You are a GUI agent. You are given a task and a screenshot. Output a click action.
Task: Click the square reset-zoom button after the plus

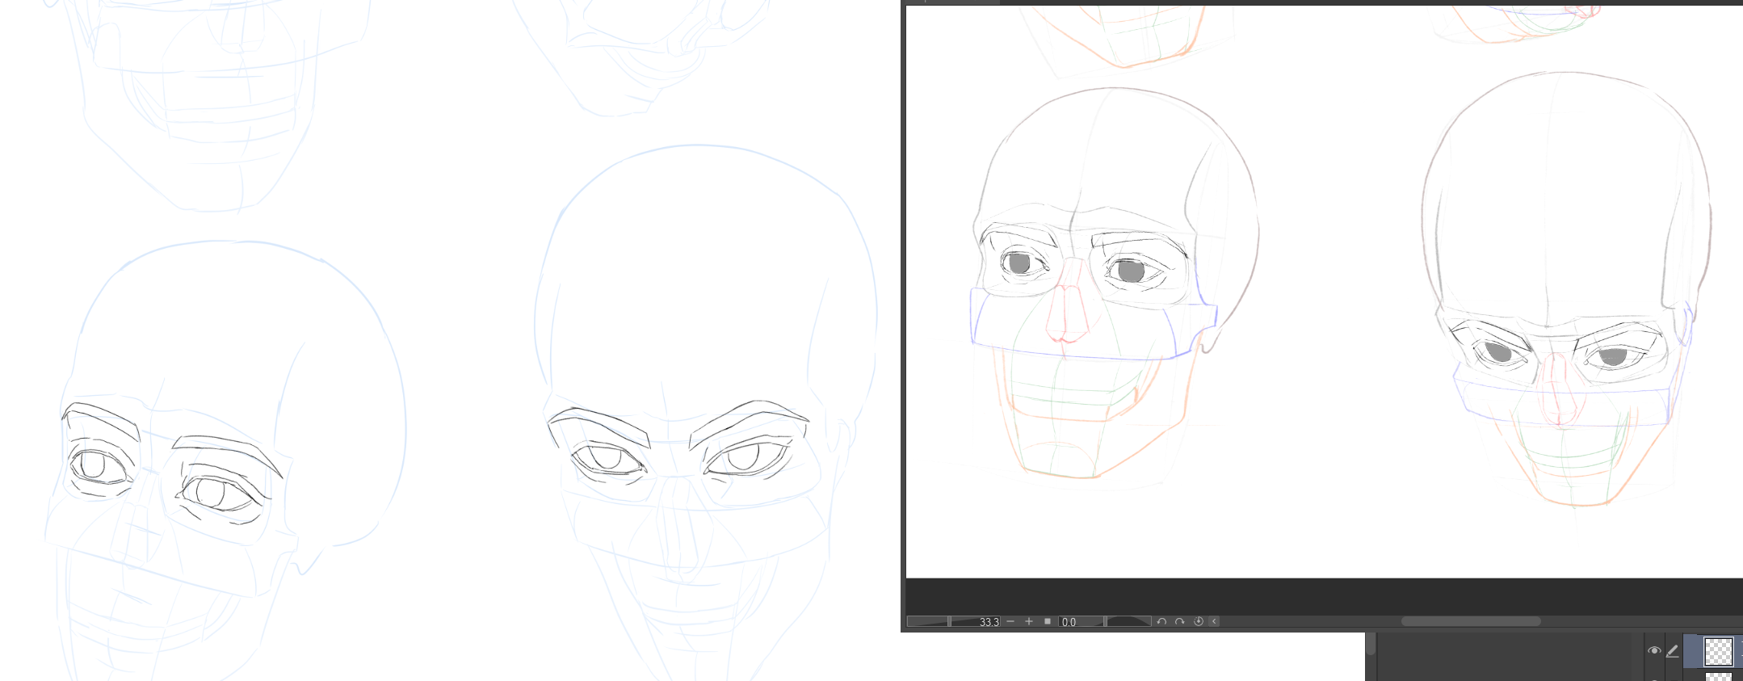click(1048, 621)
